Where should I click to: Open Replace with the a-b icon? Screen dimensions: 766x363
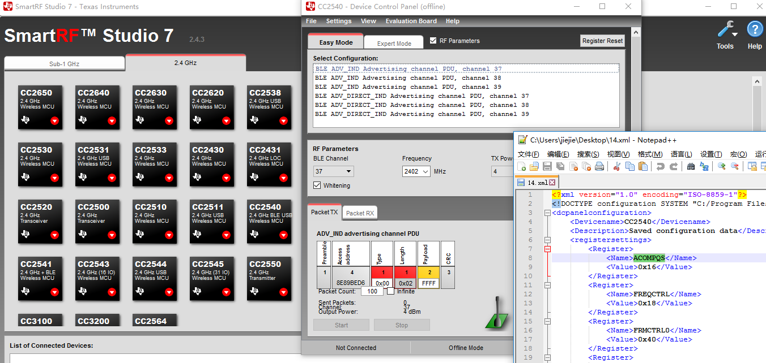[x=704, y=166]
